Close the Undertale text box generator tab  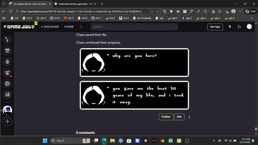click(x=95, y=4)
